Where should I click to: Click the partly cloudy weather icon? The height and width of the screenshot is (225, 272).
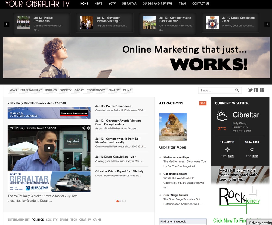pyautogui.click(x=222, y=115)
